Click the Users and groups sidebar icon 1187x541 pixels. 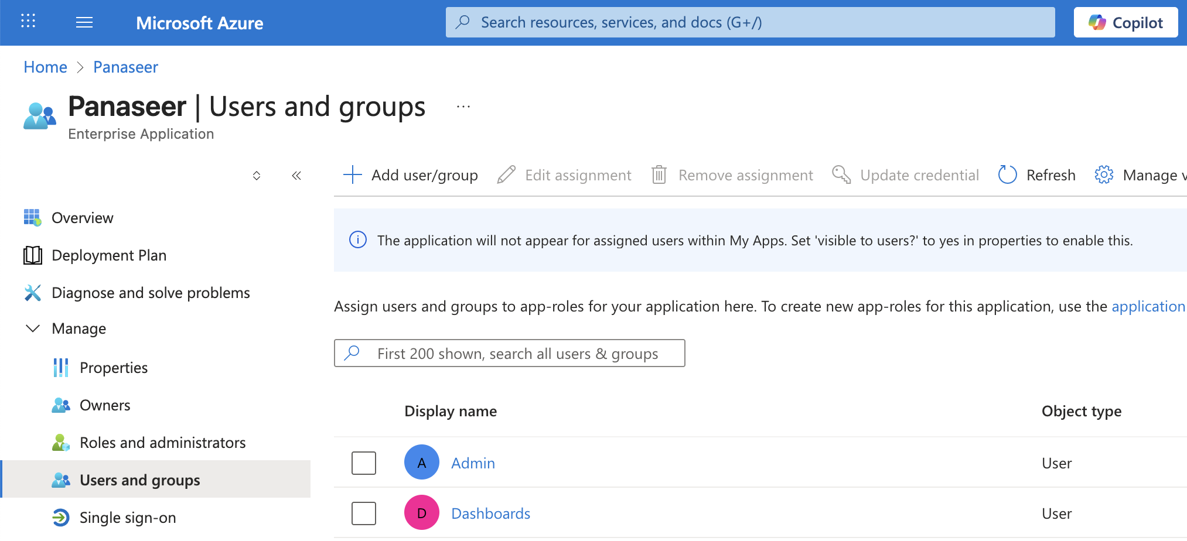(61, 480)
